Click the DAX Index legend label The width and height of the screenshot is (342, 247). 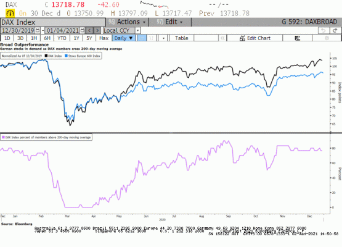tap(55, 56)
